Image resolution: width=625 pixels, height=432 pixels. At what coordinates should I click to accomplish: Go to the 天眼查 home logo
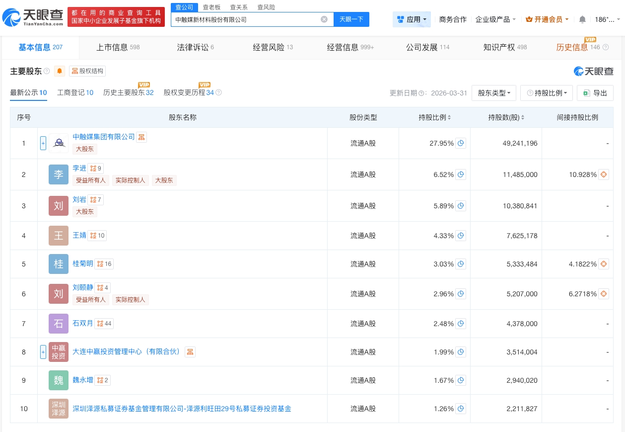[x=33, y=17]
